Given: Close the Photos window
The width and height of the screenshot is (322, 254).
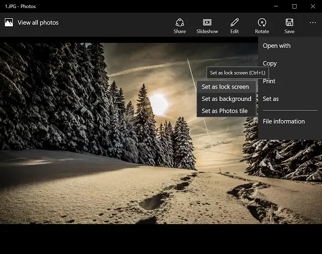Looking at the screenshot, I should (313, 6).
